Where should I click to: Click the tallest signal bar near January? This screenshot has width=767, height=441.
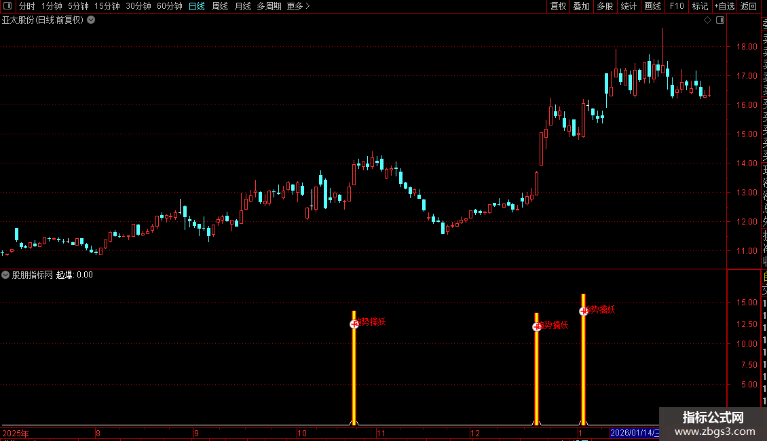(x=584, y=360)
